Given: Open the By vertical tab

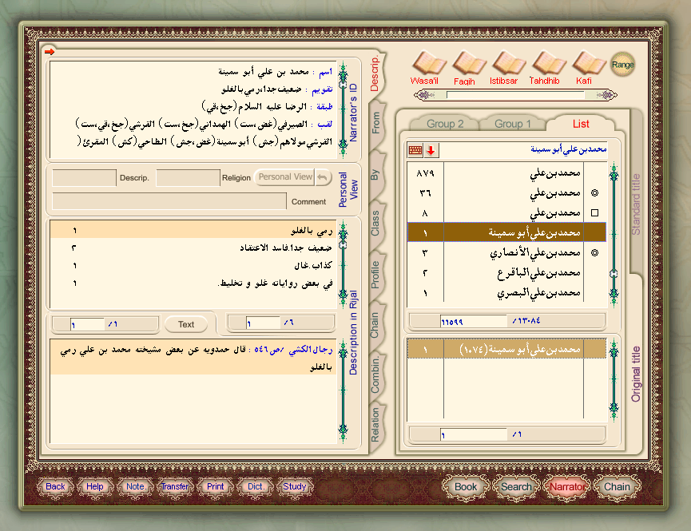Looking at the screenshot, I should [375, 175].
